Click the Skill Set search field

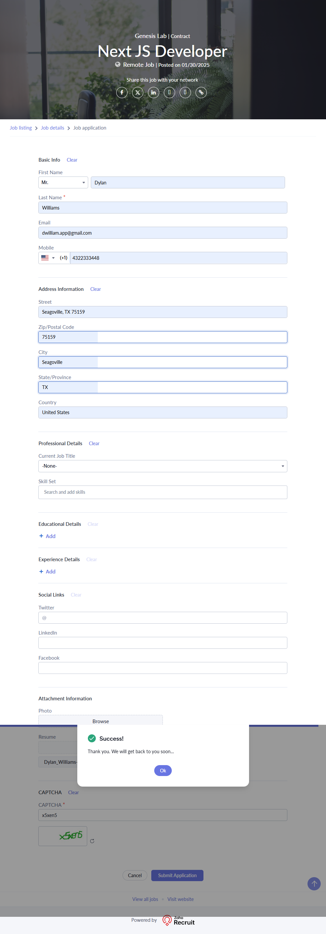163,492
